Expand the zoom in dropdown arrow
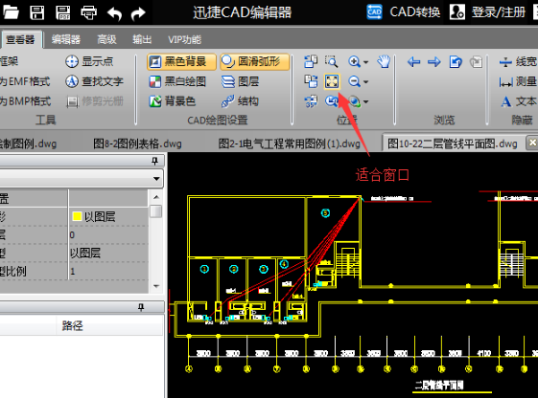538x398 pixels. pos(365,62)
